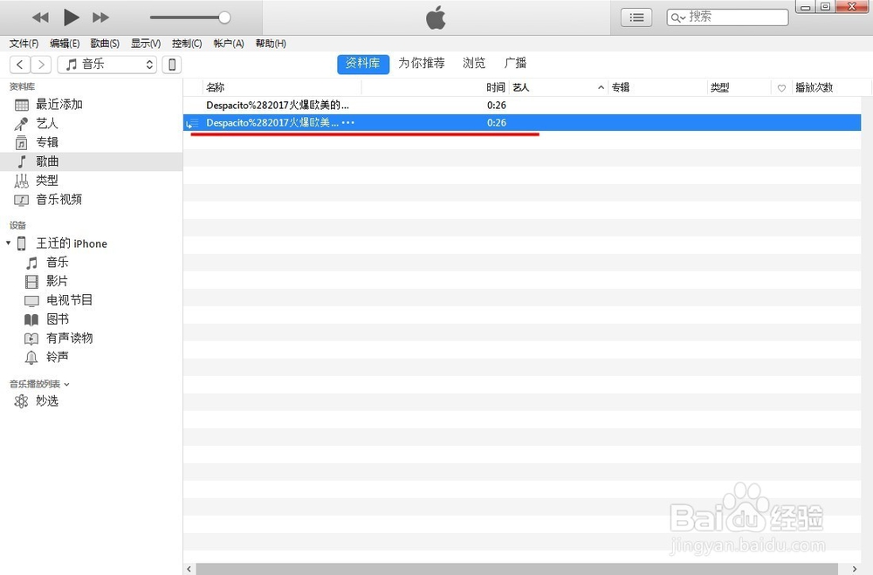Sort by the 时间 column header
This screenshot has height=575, width=873.
pyautogui.click(x=496, y=87)
